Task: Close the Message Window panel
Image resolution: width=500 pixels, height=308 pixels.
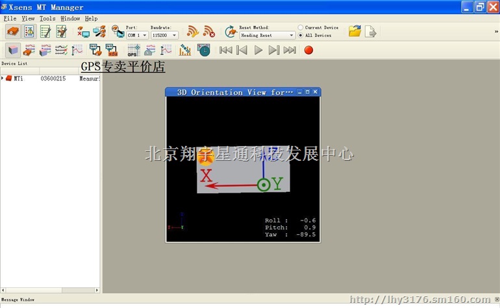Action: pos(497,299)
